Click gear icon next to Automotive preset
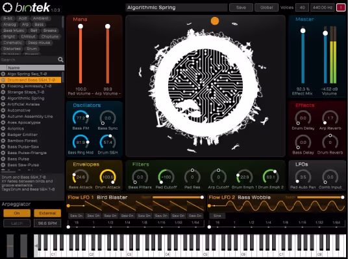This screenshot has width=348, height=259. tap(3, 110)
